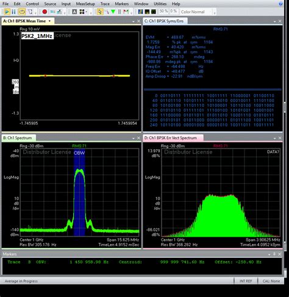Click the blue help icon at top right
The image size is (289, 297).
(280, 4)
